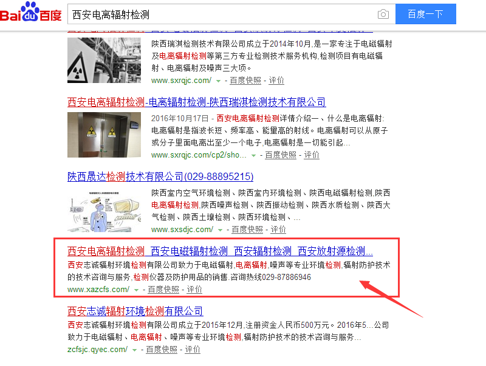Click 评价 next to www.sxsdjc.com

point(278,230)
